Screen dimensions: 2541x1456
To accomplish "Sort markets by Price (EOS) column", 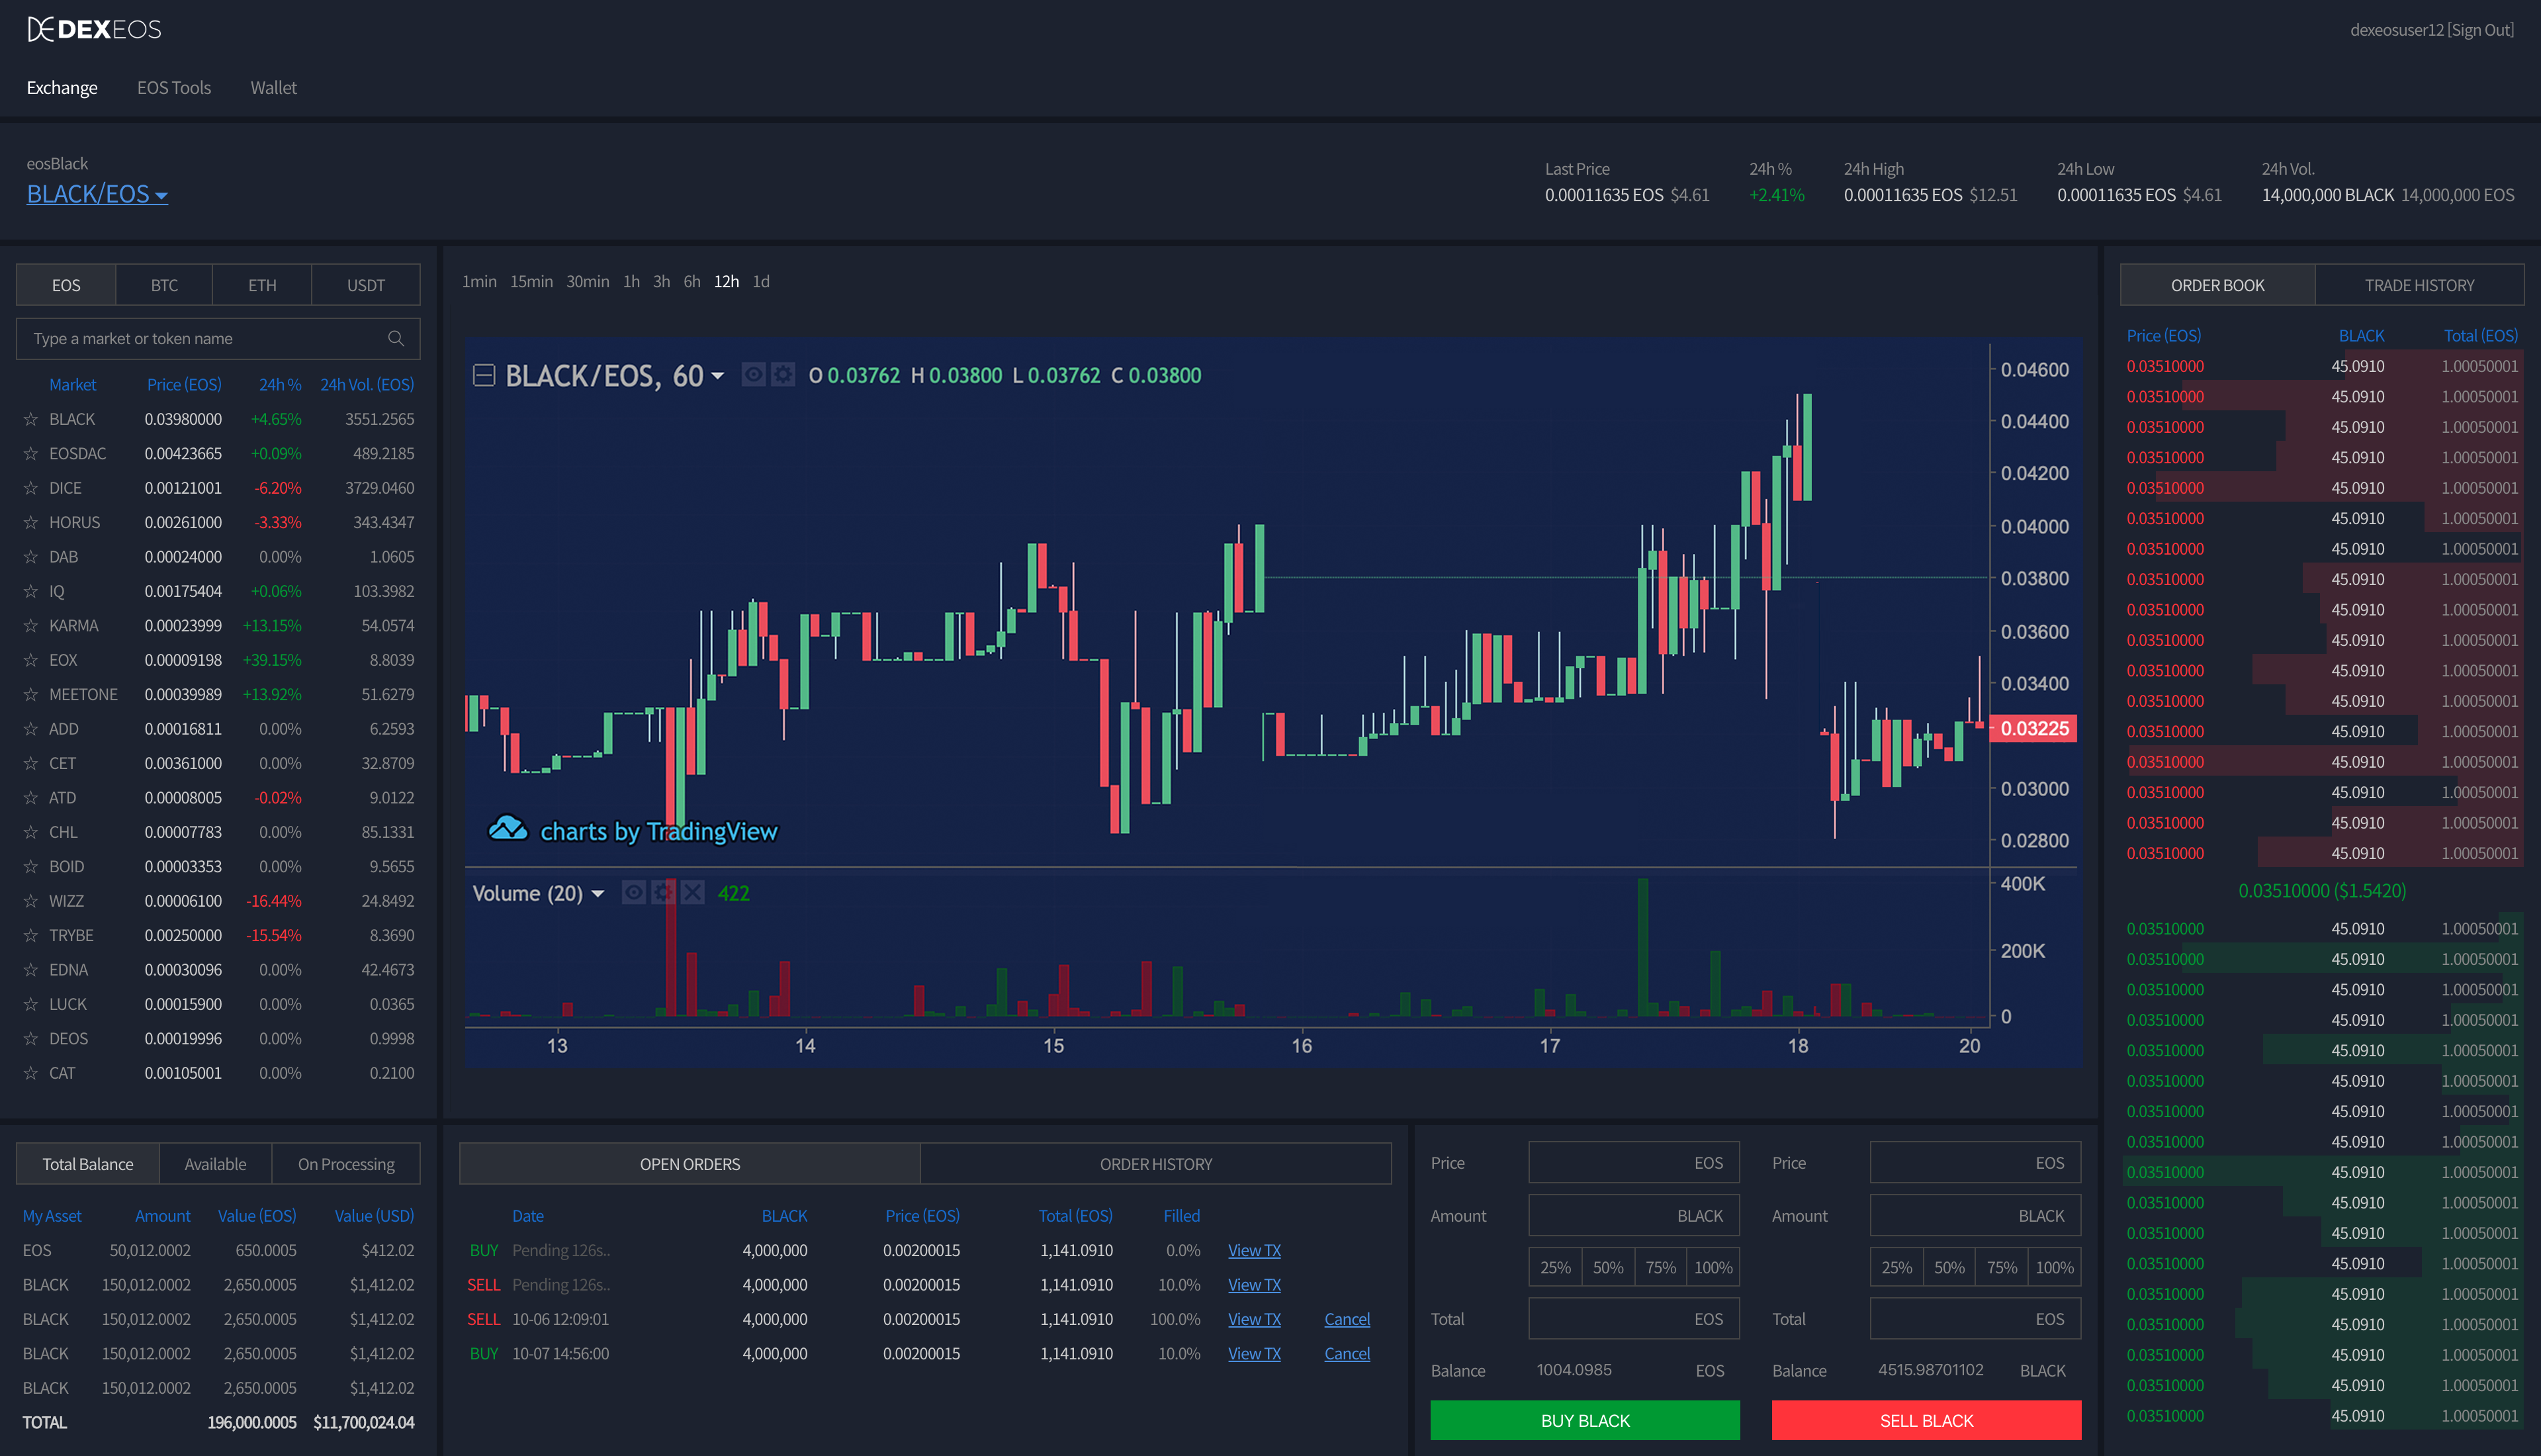I will click(184, 385).
